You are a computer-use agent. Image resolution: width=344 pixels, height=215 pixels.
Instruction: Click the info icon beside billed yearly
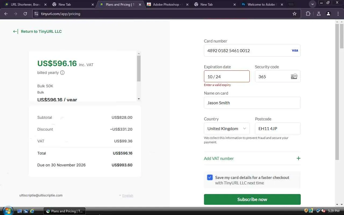coord(62,73)
